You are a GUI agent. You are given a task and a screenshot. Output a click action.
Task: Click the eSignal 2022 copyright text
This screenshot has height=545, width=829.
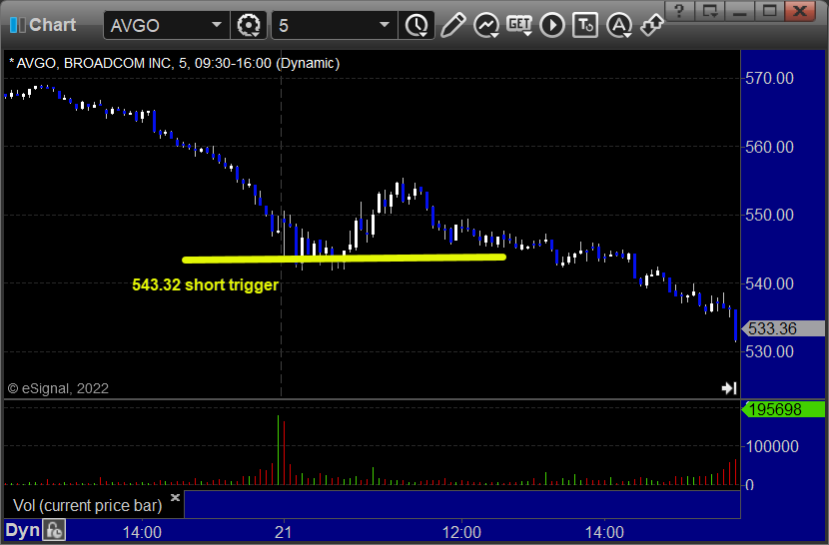(x=58, y=388)
